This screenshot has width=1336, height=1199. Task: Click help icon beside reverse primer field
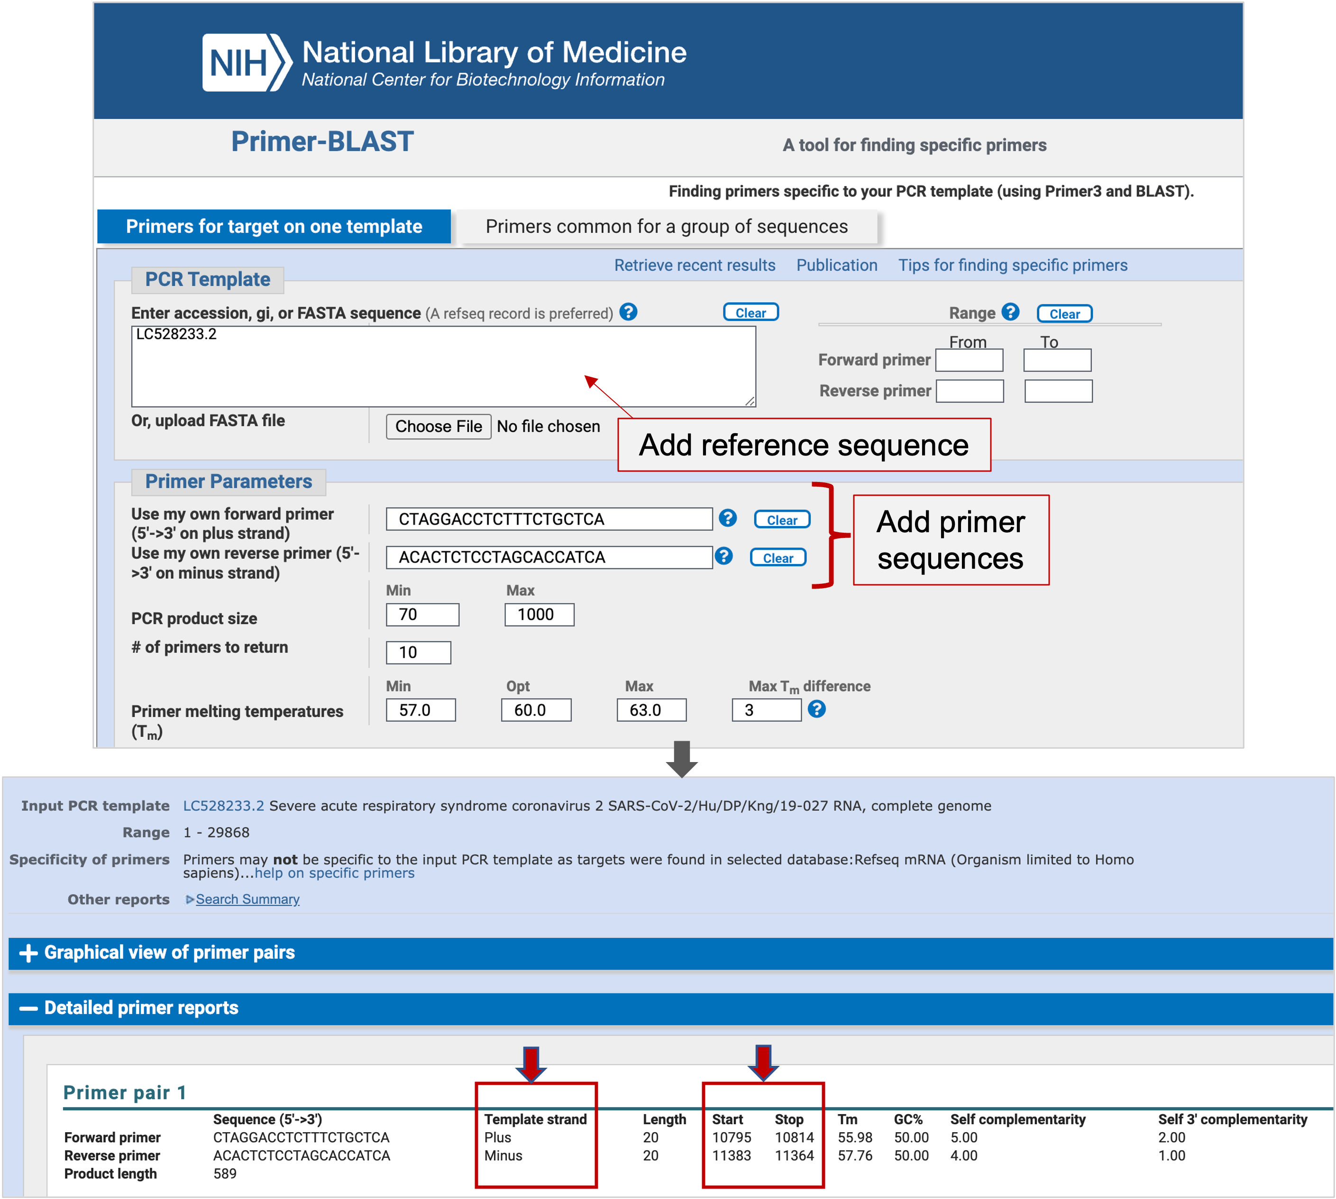point(723,556)
